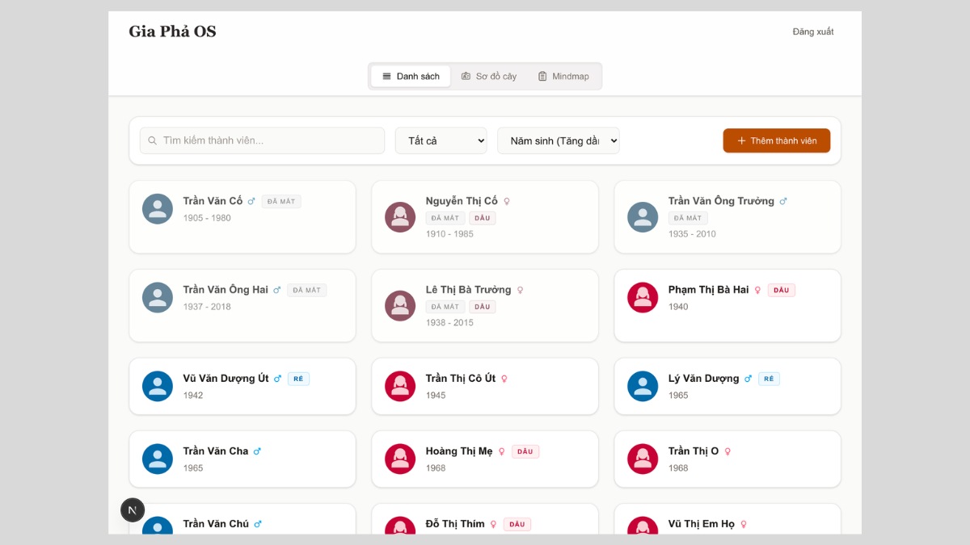
Task: Click the 'Thêm thành viên' button
Action: 776,140
